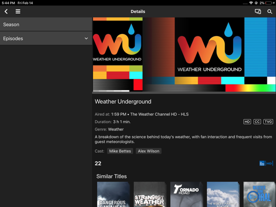Screen dimensions: 276x207
Task: Tap the CC closed captions badge
Action: 257,121
